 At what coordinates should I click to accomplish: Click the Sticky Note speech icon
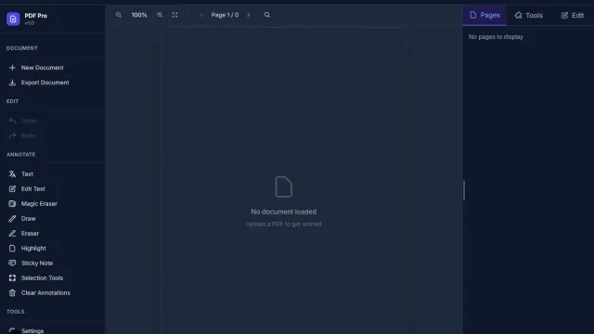(x=12, y=263)
